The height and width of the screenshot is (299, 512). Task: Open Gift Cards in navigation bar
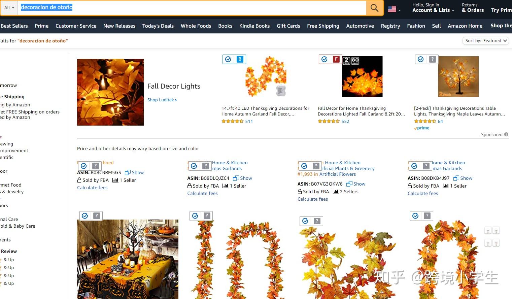pyautogui.click(x=288, y=26)
